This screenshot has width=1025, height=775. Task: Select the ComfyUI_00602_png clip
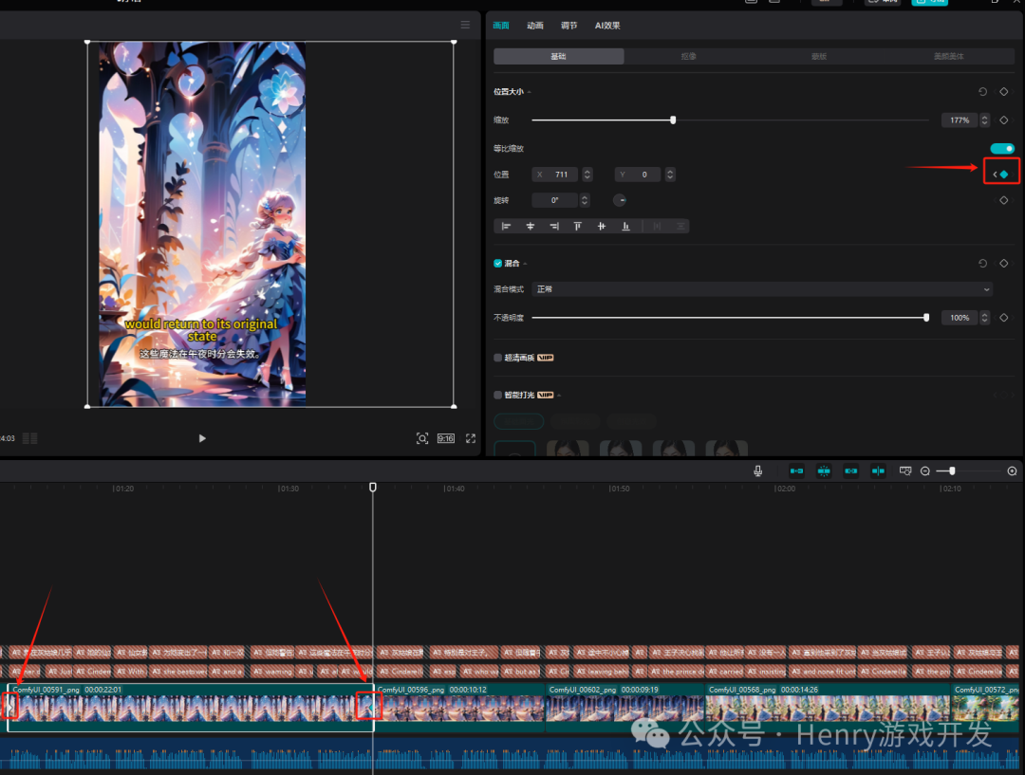point(624,707)
